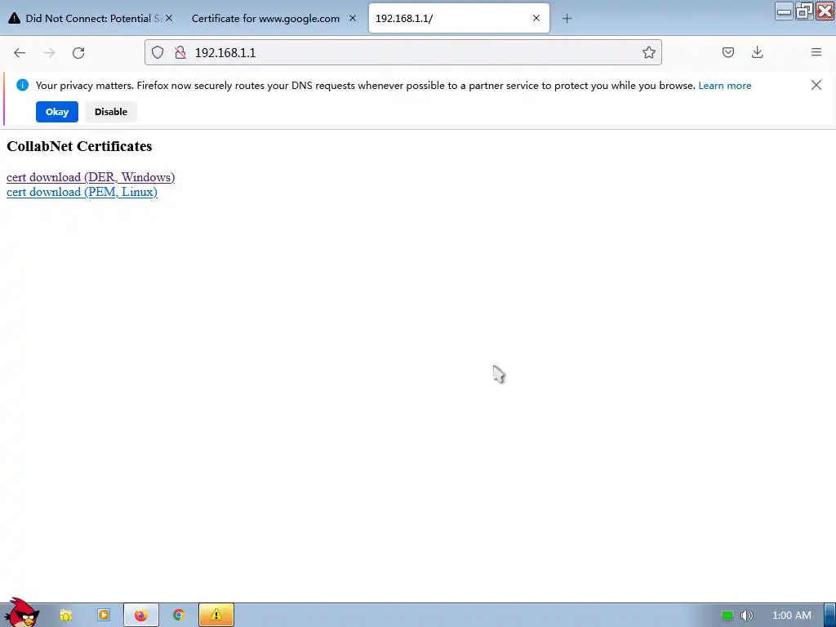Click the 1:00 AM clock
This screenshot has height=627, width=836.
792,616
